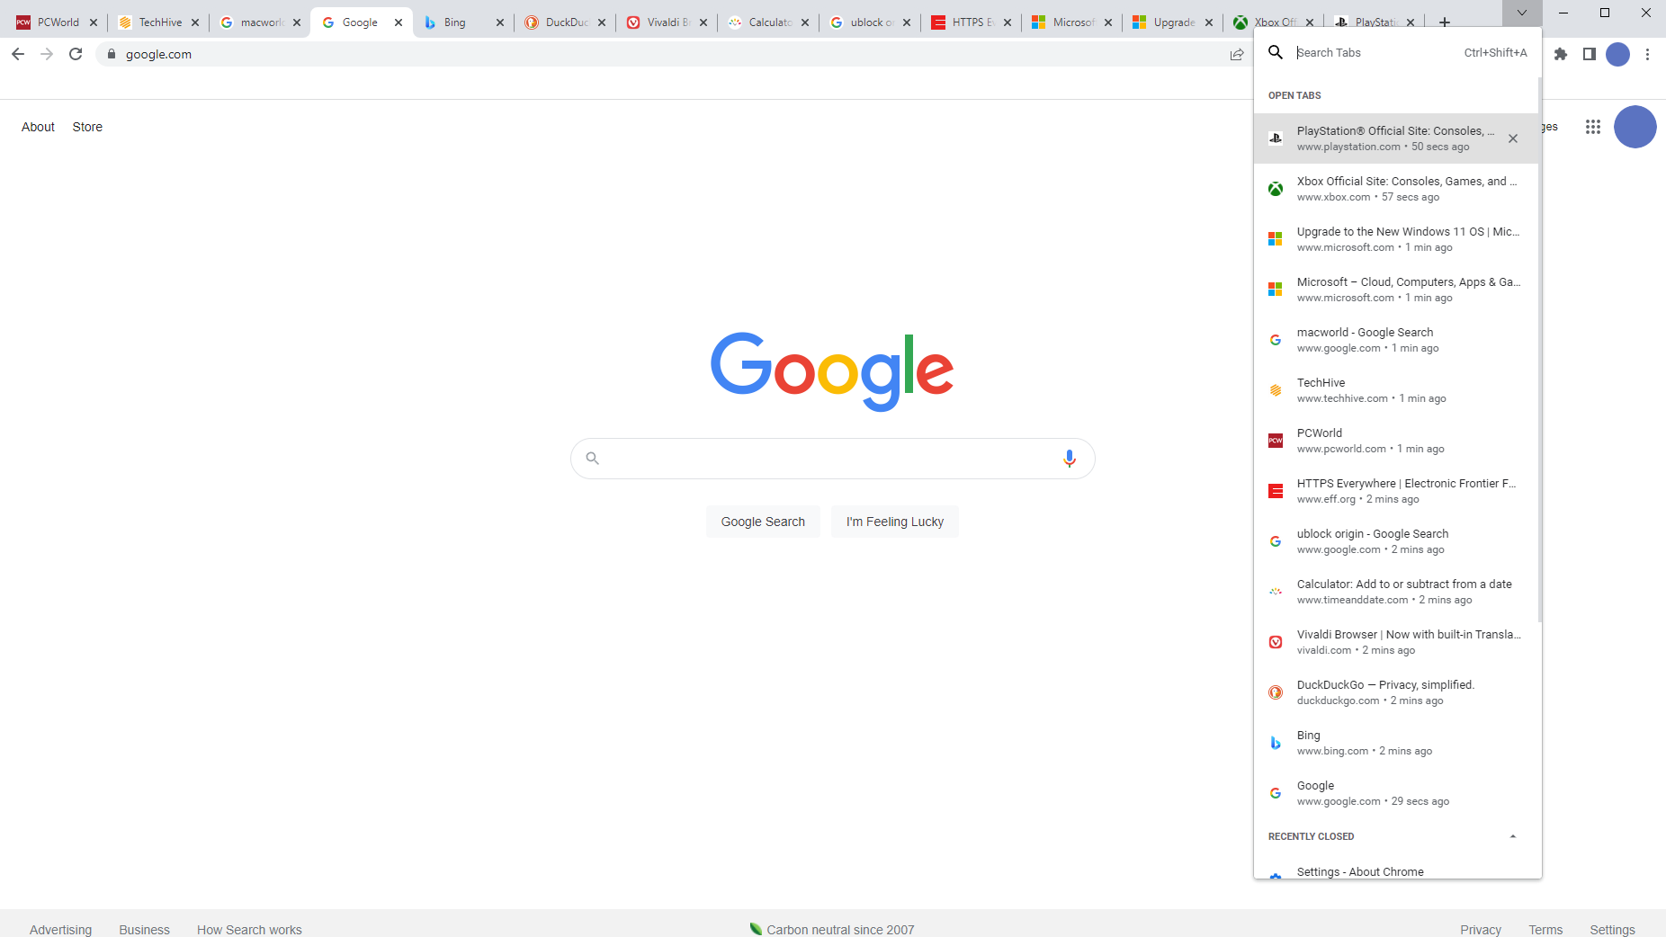This screenshot has height=937, width=1666.
Task: Click I'm Feeling Lucky button
Action: click(x=895, y=522)
